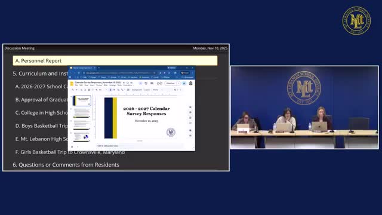The image size is (382, 215).
Task: Click the print toolbar icon
Action: click(x=89, y=90)
